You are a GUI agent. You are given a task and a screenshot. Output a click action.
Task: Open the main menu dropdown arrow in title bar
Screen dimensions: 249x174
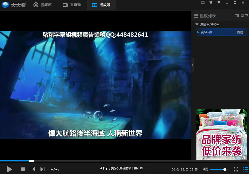[x=219, y=2]
